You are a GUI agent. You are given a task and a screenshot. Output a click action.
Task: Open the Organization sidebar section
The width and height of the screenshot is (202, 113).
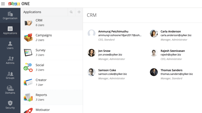click(10, 15)
